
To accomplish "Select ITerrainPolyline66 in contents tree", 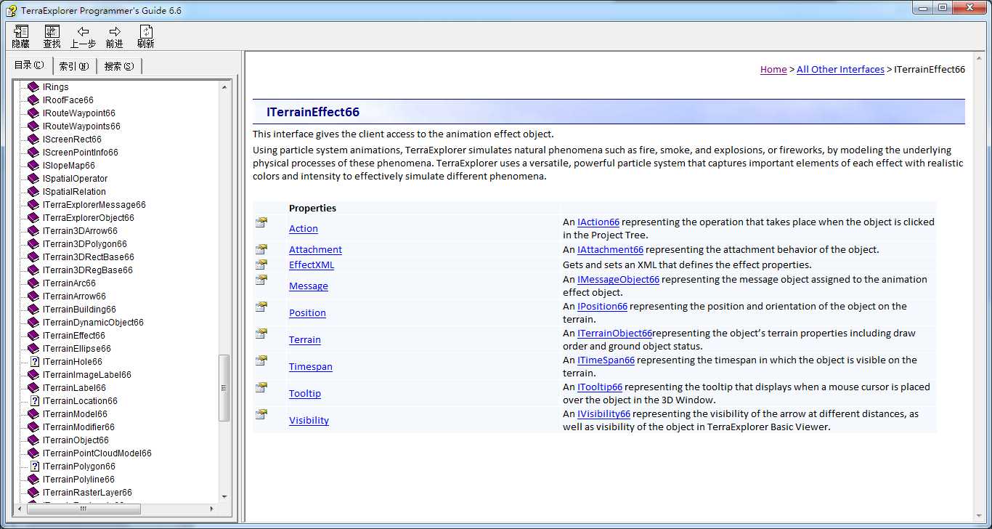I will pyautogui.click(x=78, y=480).
